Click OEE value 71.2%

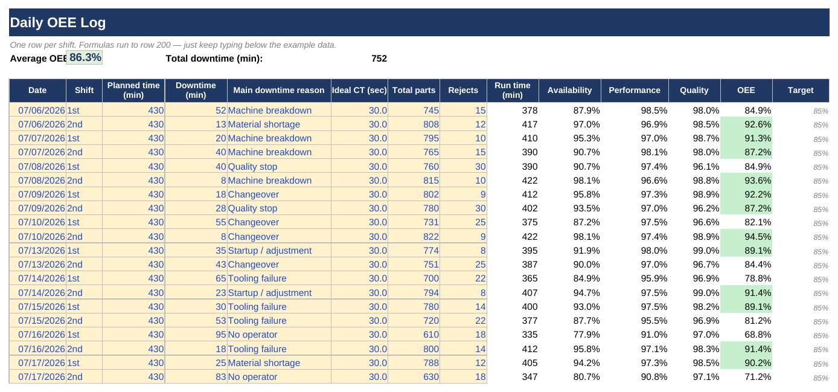[746, 377]
